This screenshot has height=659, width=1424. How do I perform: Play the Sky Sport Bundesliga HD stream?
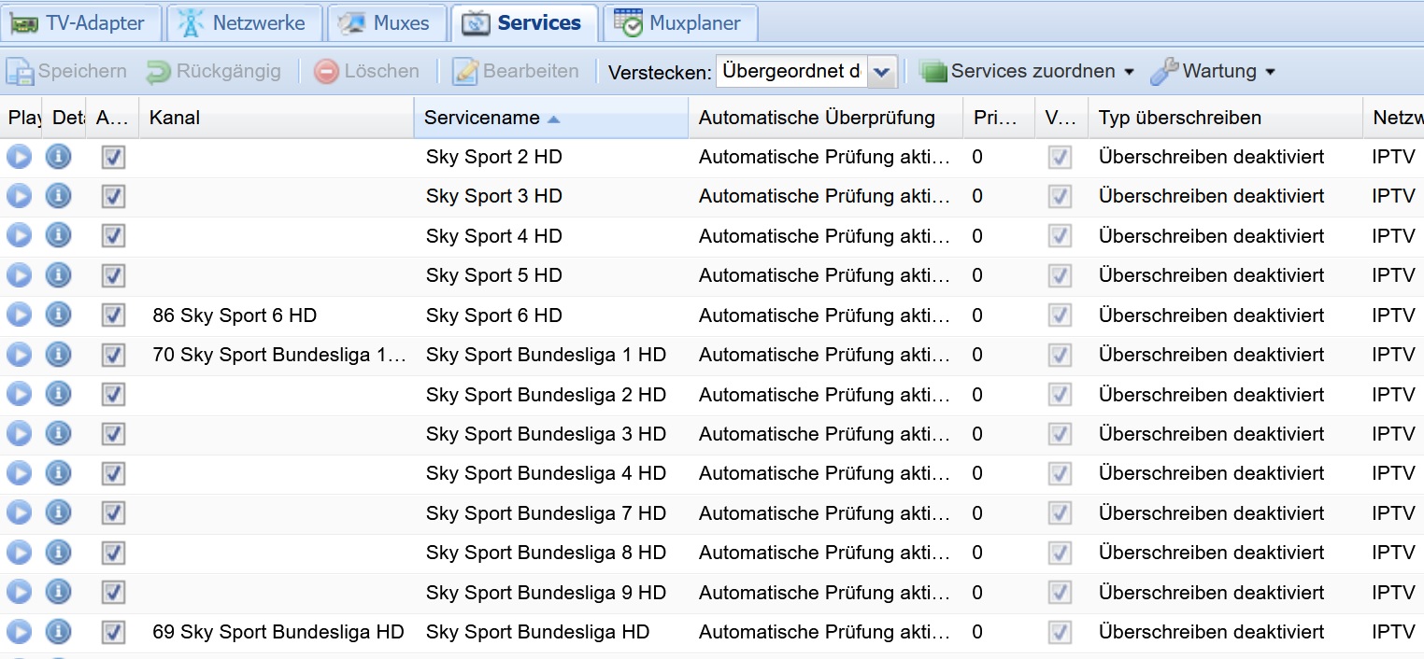19,632
